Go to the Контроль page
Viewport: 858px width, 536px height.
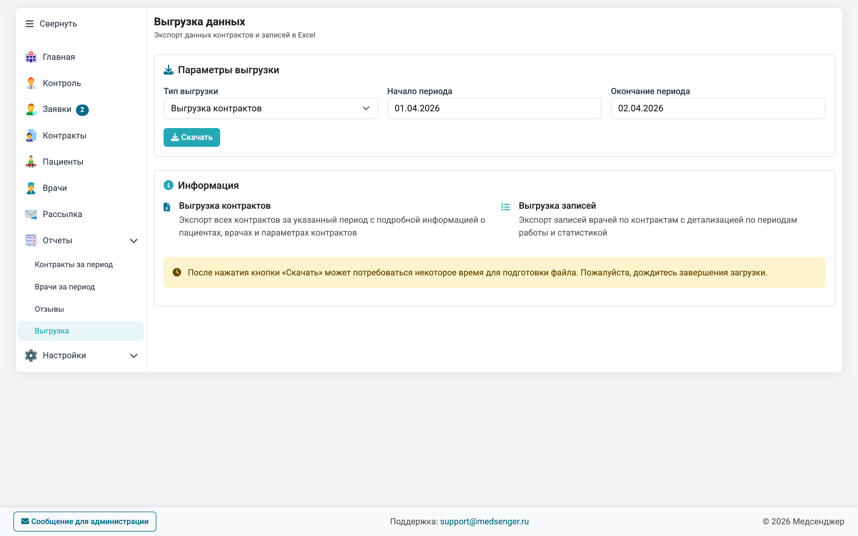(x=81, y=83)
